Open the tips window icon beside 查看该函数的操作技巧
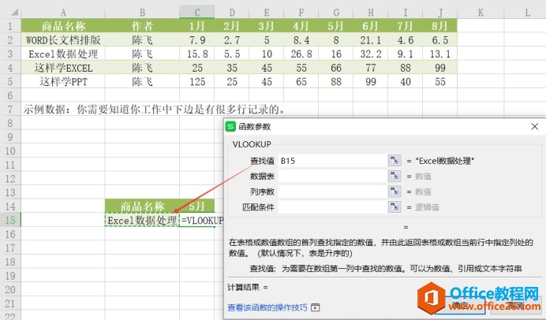546x320 pixels. coord(315,307)
